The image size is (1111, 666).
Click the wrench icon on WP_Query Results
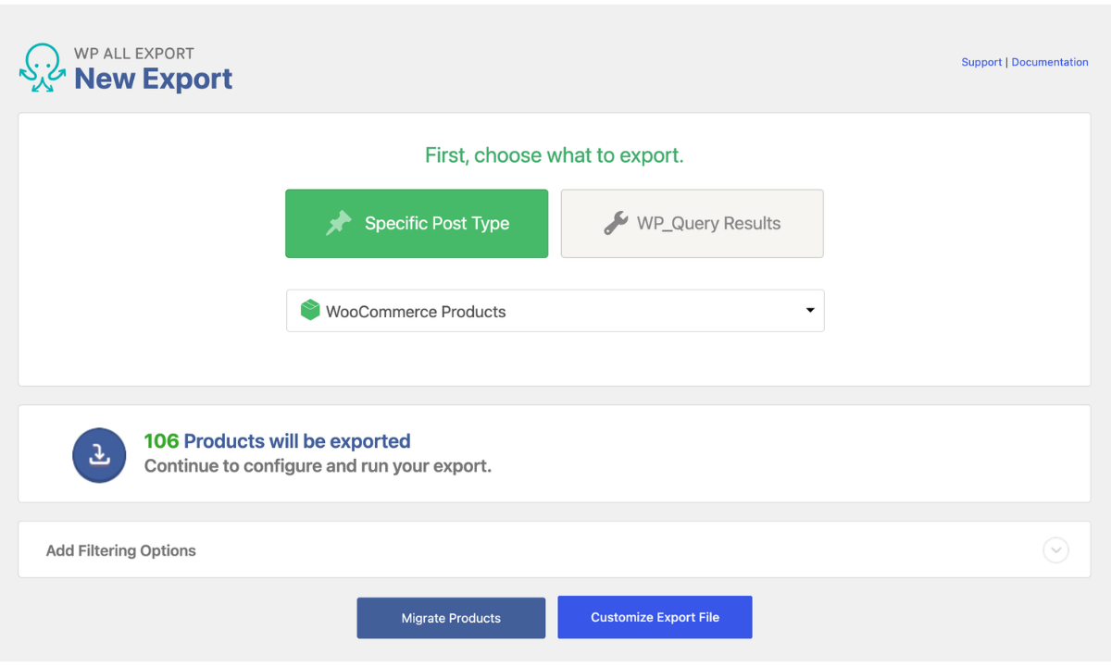pyautogui.click(x=616, y=223)
